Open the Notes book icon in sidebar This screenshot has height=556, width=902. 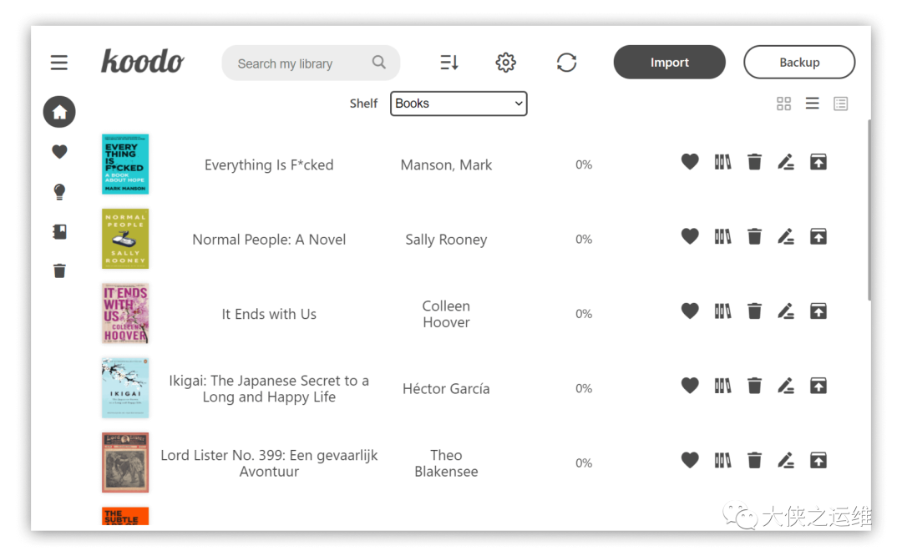tap(59, 231)
